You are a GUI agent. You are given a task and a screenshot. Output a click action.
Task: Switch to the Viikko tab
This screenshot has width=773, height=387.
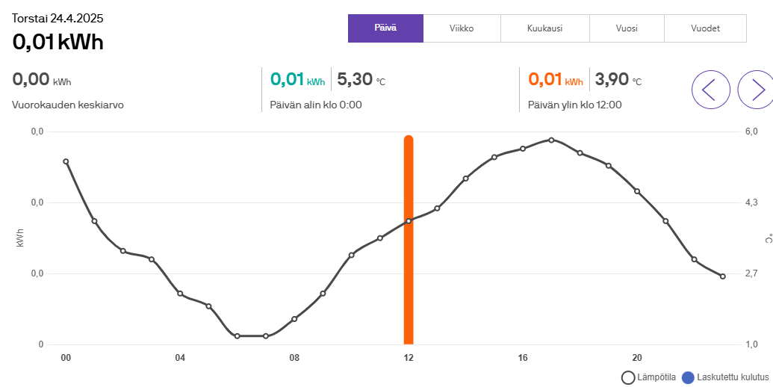462,28
